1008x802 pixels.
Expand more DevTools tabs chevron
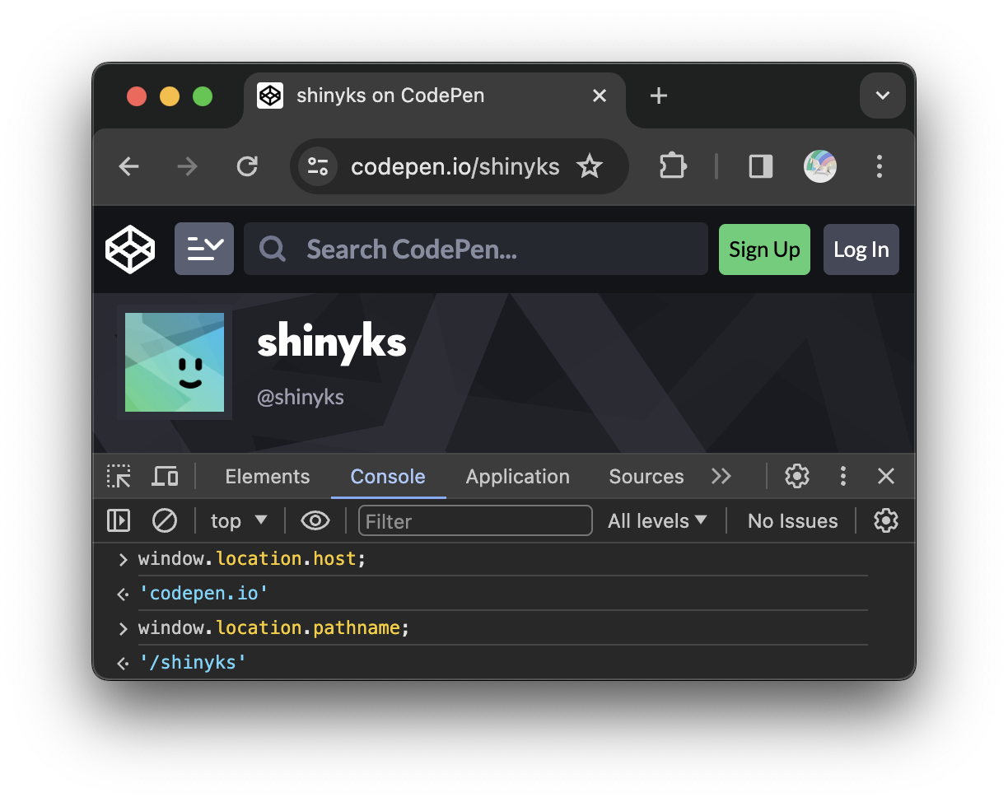(x=721, y=477)
